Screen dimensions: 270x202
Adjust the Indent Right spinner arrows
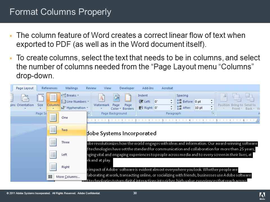coord(171,108)
